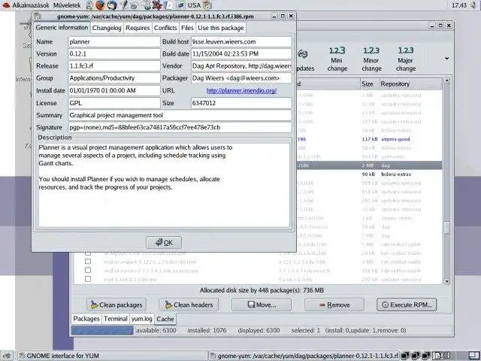Image resolution: width=481 pixels, height=361 pixels.
Task: Tick the checkbox of the 293 kB row
Action: [x=88, y=279]
